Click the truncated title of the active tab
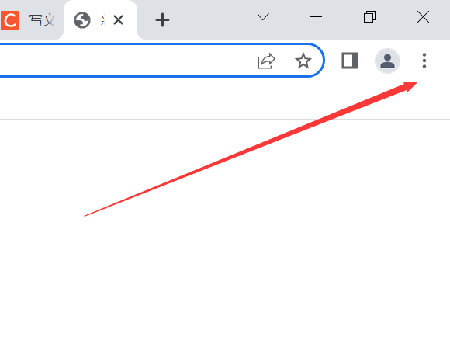The height and width of the screenshot is (337, 450). click(x=102, y=20)
